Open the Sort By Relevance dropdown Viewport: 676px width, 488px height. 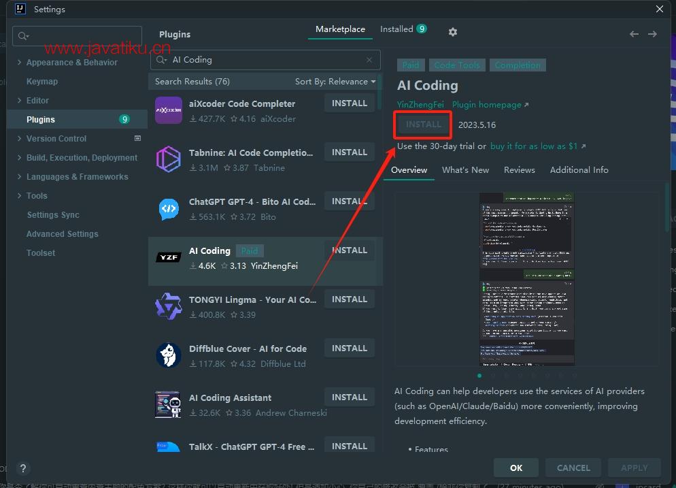pyautogui.click(x=335, y=82)
